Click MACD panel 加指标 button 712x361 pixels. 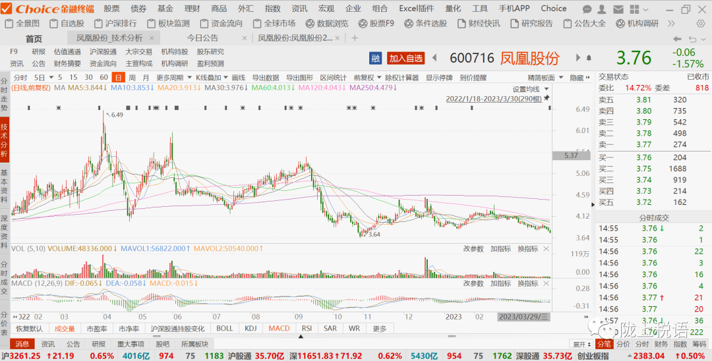click(500, 283)
